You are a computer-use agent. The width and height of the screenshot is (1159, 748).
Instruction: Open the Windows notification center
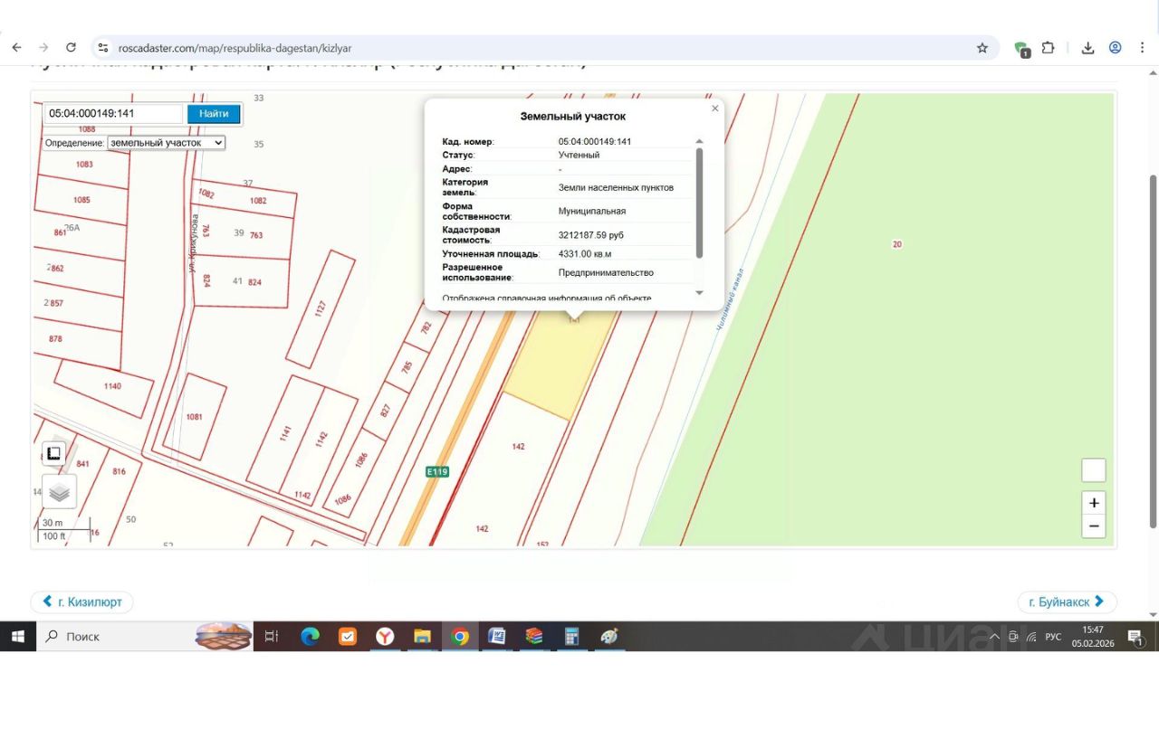[1135, 637]
